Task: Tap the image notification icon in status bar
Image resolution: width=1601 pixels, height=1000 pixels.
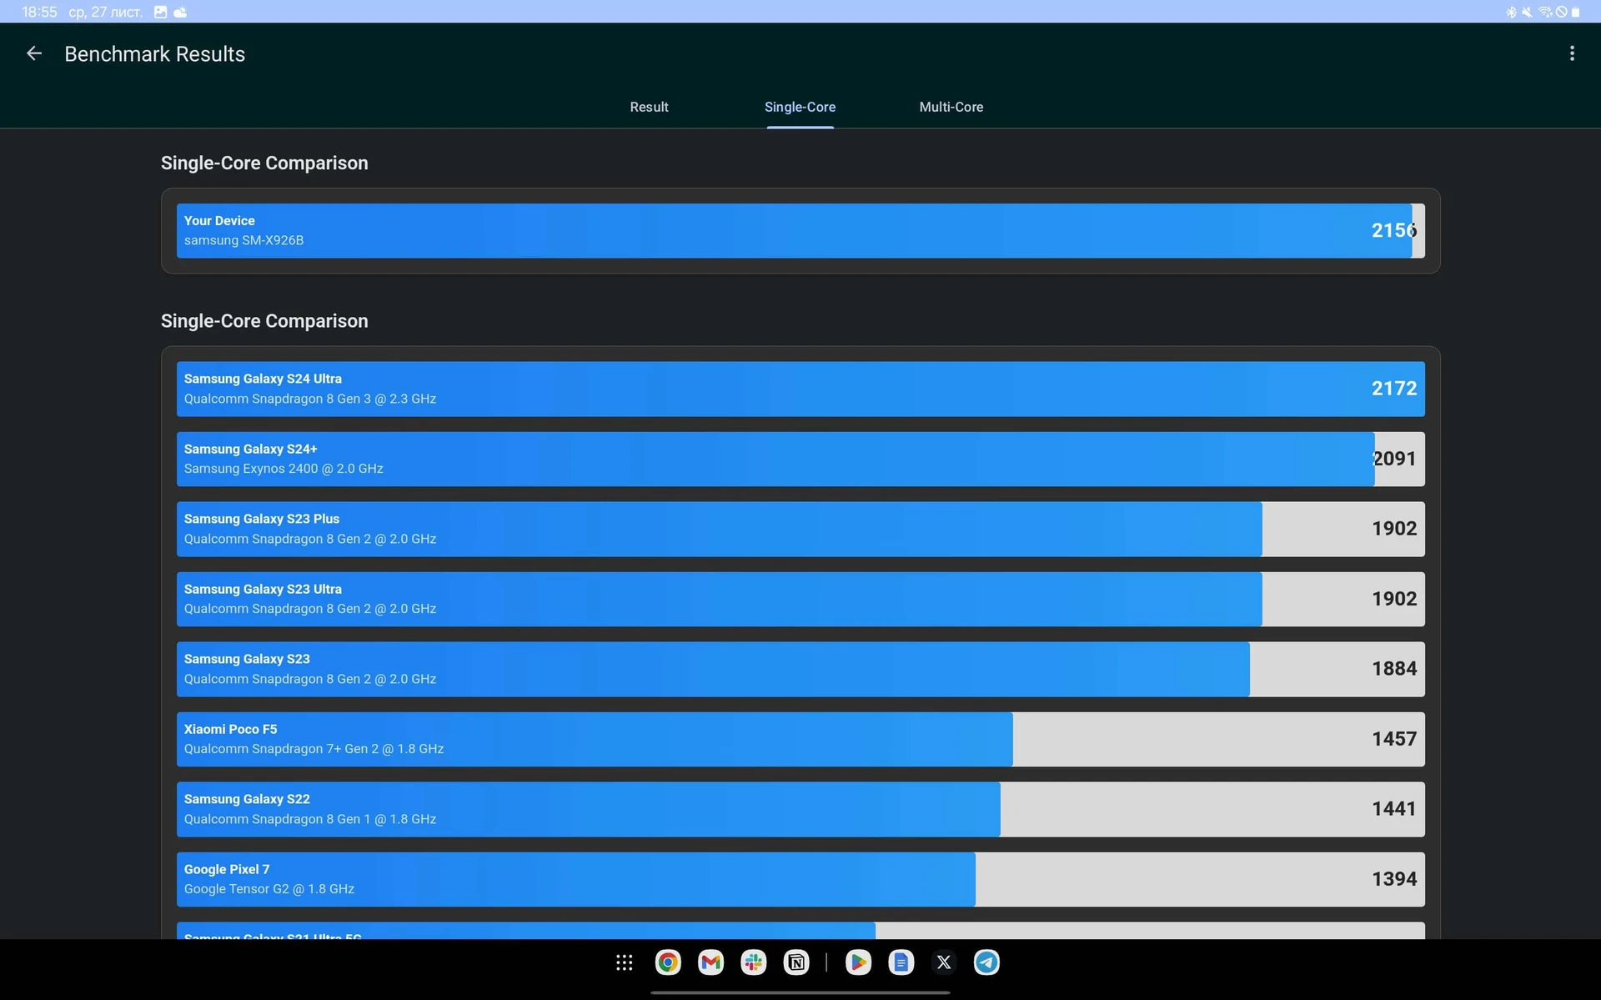Action: [160, 12]
